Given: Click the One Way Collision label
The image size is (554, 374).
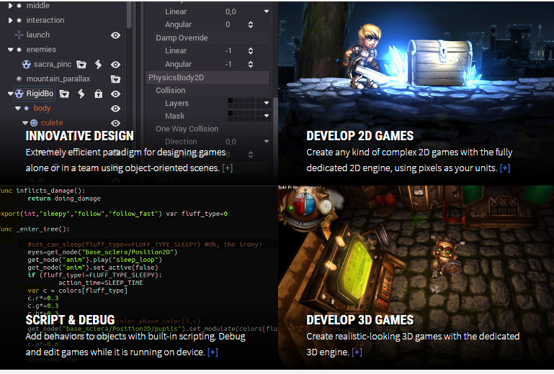Looking at the screenshot, I should click(x=187, y=129).
